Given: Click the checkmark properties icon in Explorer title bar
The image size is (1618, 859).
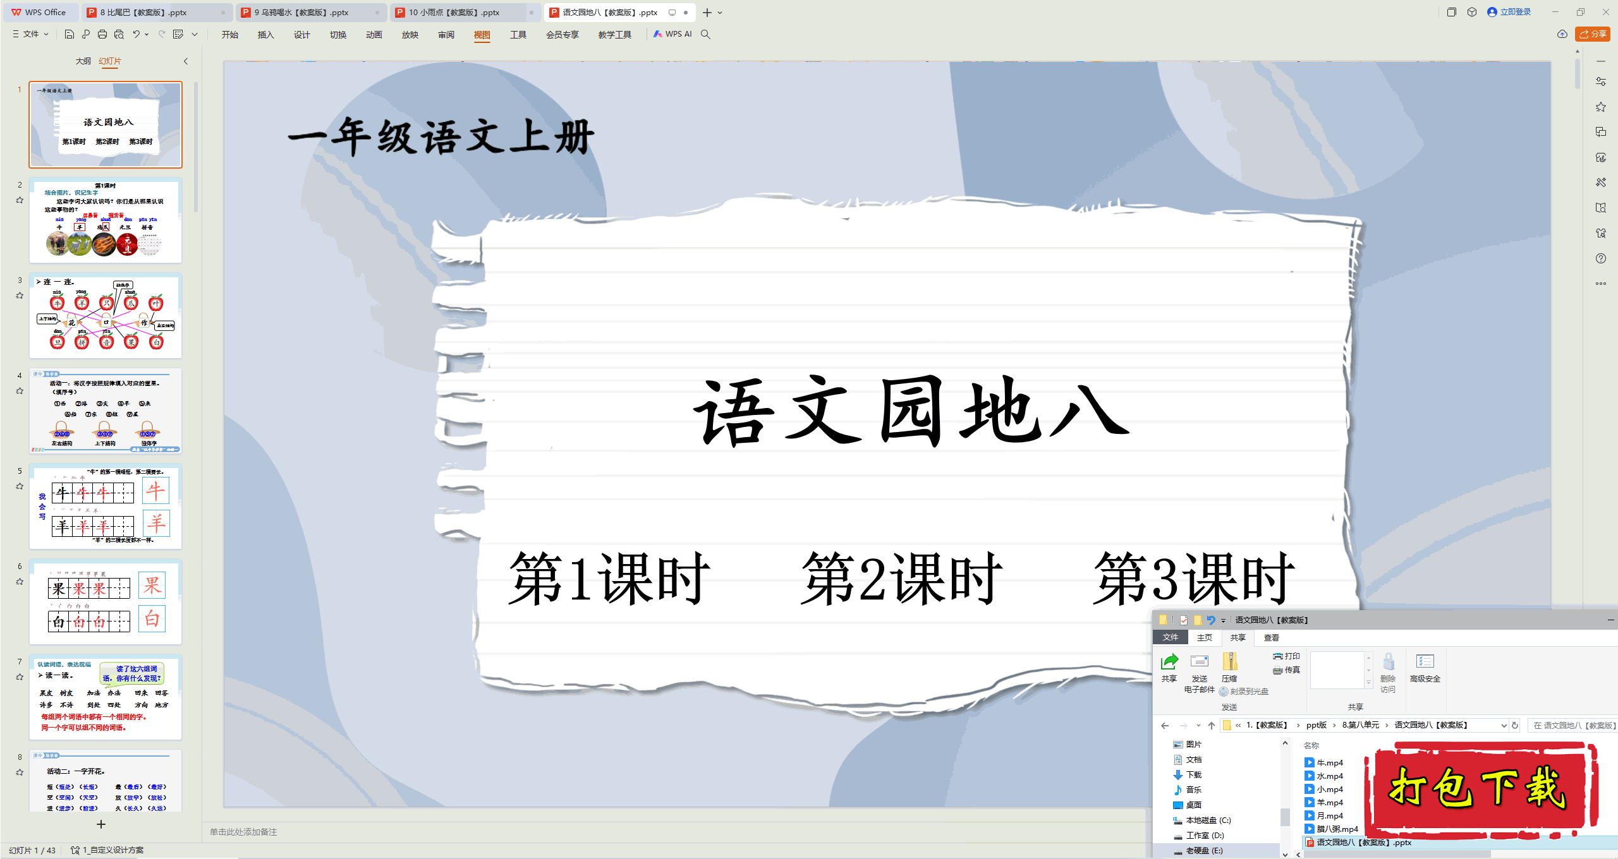Looking at the screenshot, I should pyautogui.click(x=1183, y=620).
